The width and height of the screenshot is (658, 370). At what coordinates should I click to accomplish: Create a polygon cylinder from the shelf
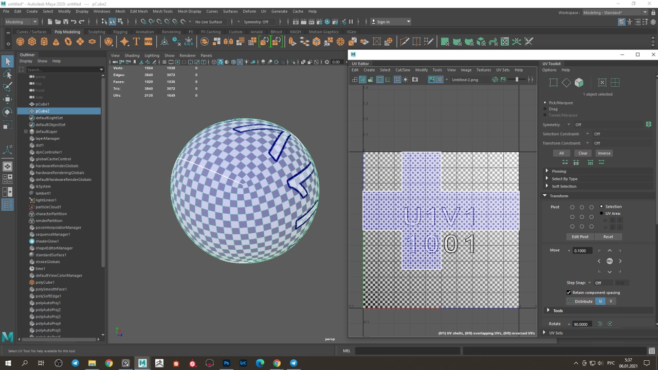(x=44, y=42)
